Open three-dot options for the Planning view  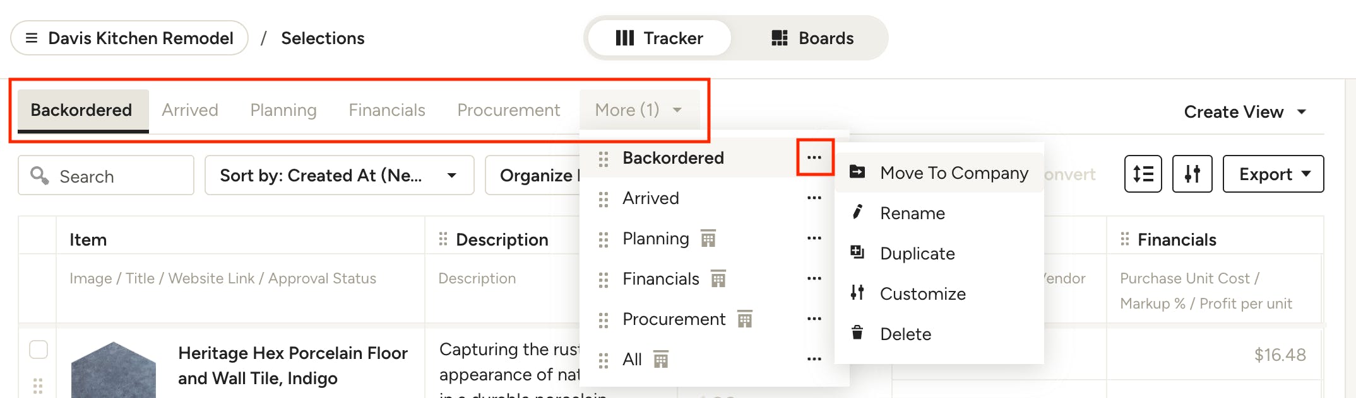tap(814, 239)
